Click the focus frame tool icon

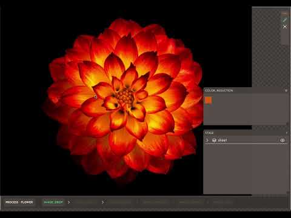(x=285, y=27)
